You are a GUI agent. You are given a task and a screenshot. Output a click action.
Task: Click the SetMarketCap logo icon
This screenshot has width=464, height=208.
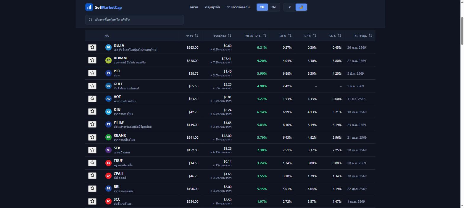(89, 7)
